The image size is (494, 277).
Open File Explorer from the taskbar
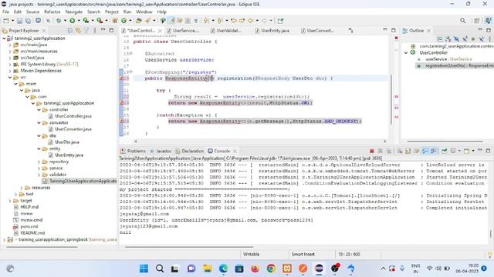208,269
